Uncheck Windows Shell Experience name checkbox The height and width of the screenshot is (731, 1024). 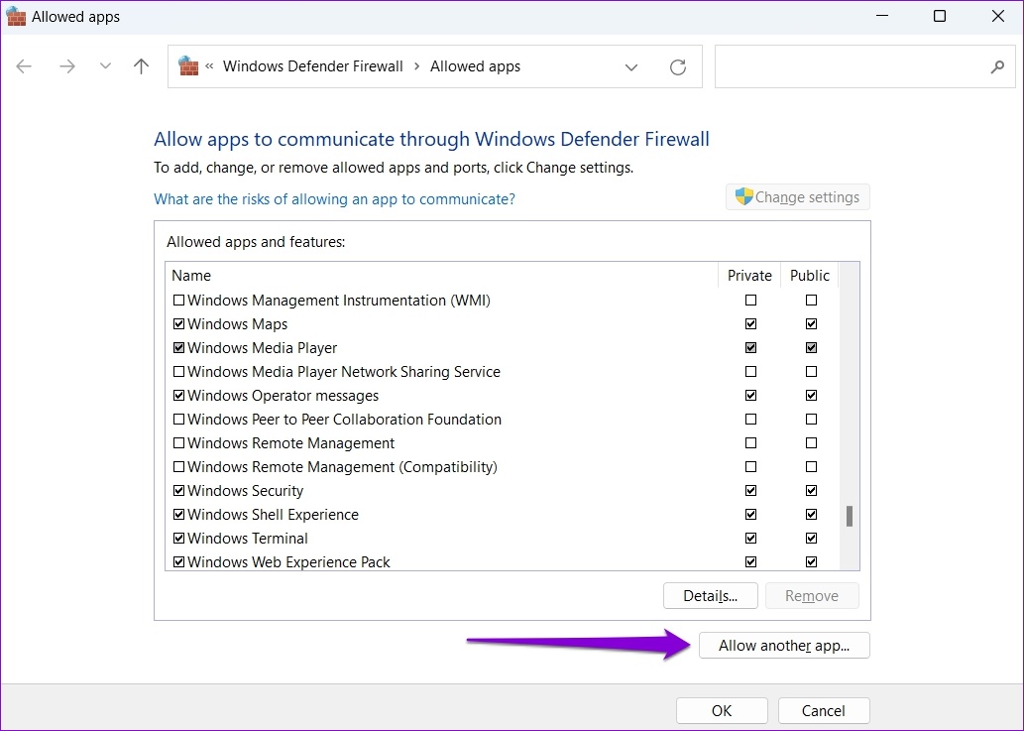coord(179,515)
